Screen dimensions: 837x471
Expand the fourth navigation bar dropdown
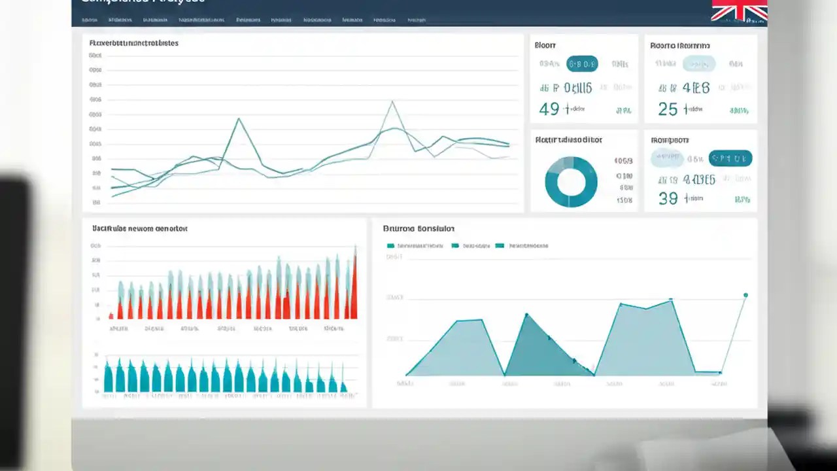click(x=203, y=20)
